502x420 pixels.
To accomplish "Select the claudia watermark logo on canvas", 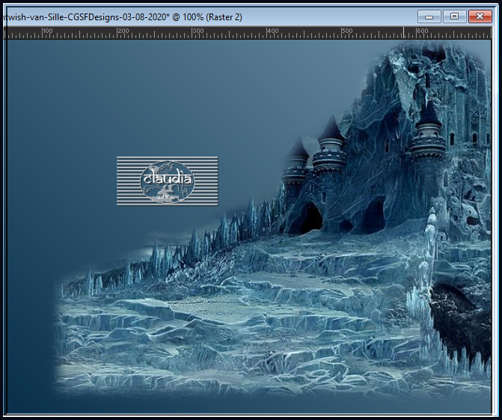I will (168, 181).
